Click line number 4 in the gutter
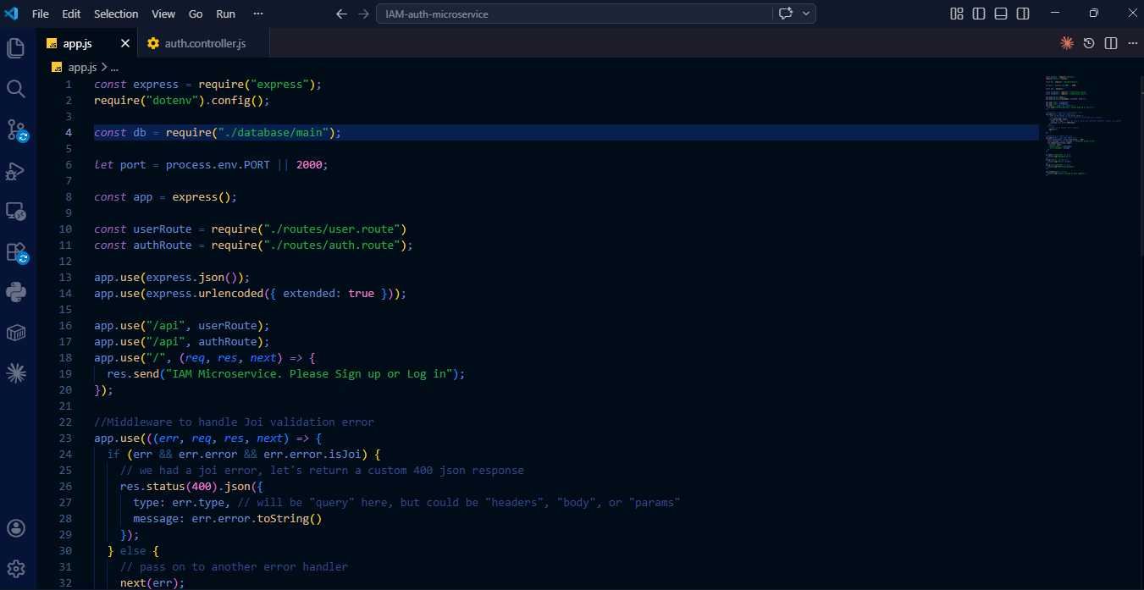The width and height of the screenshot is (1144, 590). pos(69,133)
